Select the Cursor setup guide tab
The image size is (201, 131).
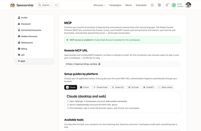point(84,87)
